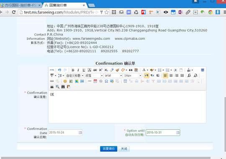The width and height of the screenshot is (226, 159).
Task: Open the arial font family dropdown
Action: pyautogui.click(x=113, y=76)
